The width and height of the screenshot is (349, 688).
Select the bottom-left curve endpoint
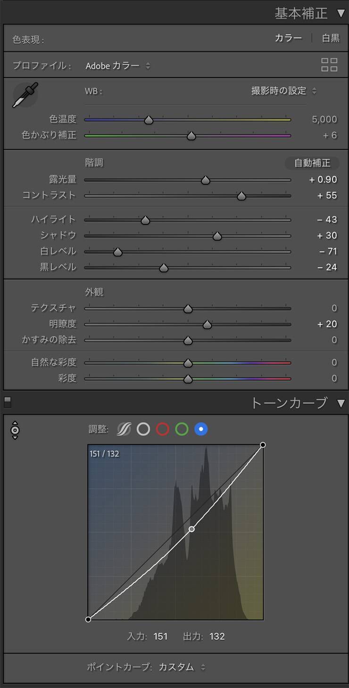pos(88,619)
